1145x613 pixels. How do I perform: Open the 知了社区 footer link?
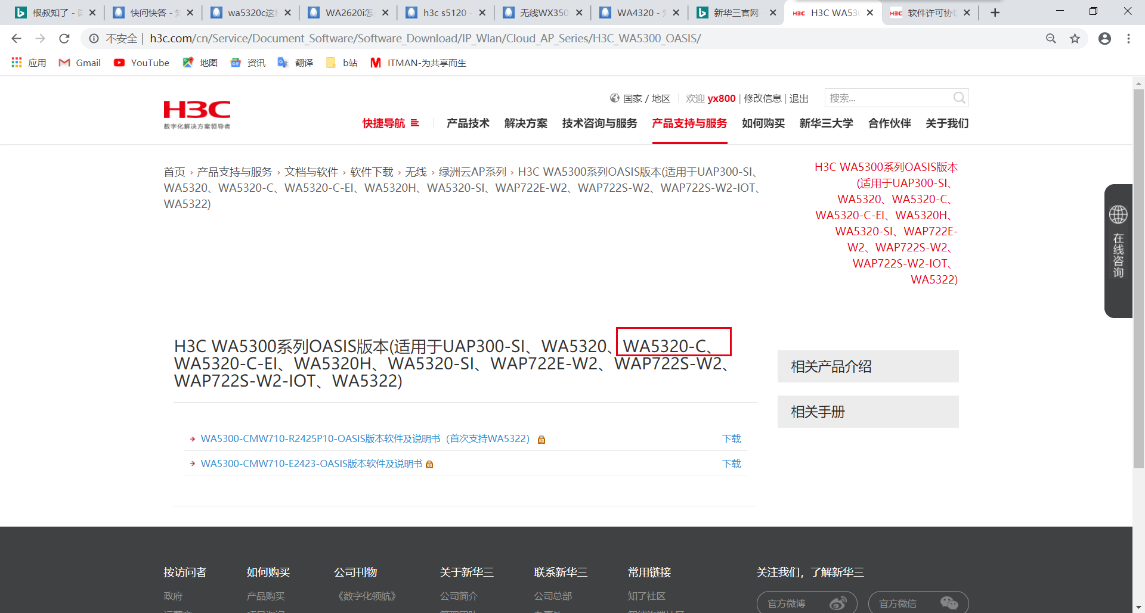(646, 596)
